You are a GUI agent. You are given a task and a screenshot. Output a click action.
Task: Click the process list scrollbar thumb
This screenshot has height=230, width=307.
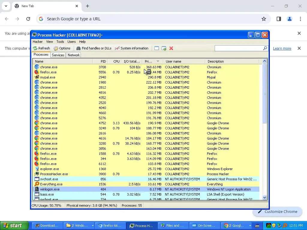coord(264,93)
